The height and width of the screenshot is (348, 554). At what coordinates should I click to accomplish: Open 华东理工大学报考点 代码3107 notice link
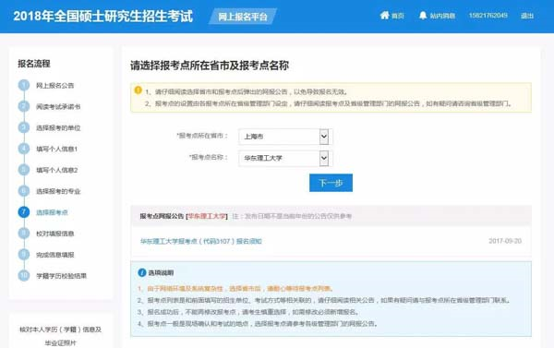[x=200, y=241]
